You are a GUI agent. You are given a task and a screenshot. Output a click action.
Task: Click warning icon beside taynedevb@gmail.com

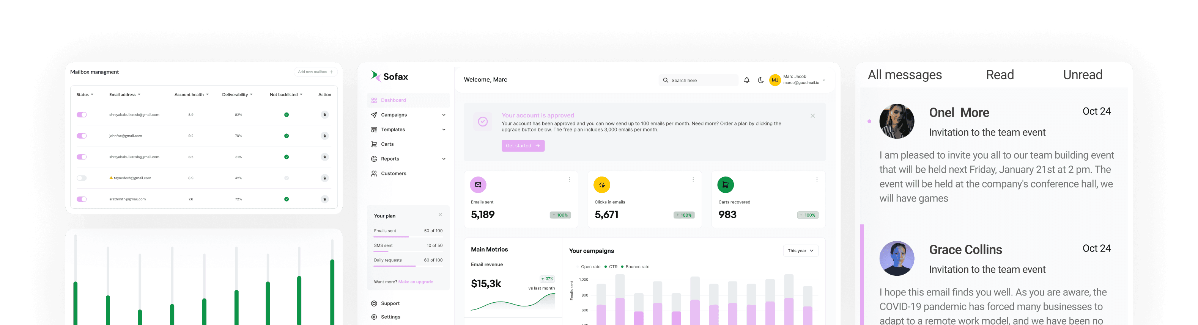111,178
